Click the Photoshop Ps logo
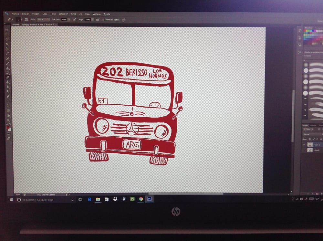 [x=6, y=14]
